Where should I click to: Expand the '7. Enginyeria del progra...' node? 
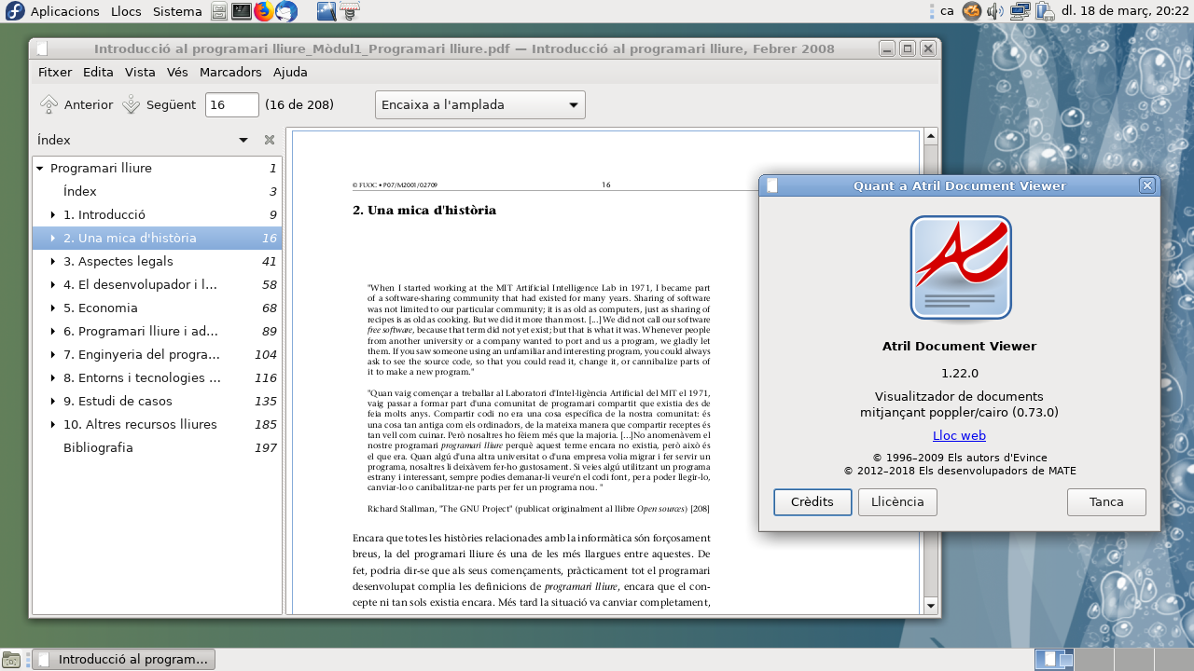53,355
